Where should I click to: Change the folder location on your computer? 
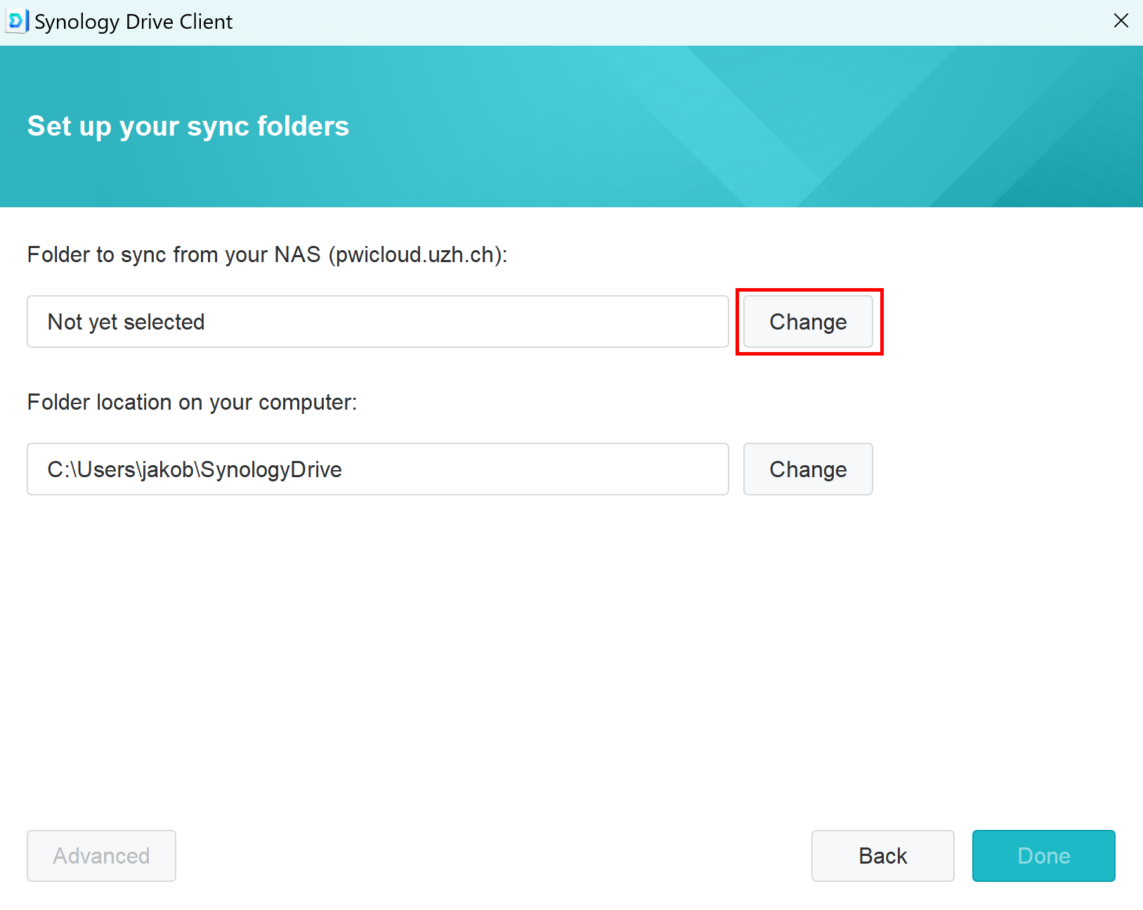[808, 469]
